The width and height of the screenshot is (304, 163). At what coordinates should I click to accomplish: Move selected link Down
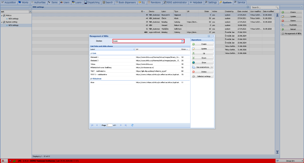tap(202, 58)
